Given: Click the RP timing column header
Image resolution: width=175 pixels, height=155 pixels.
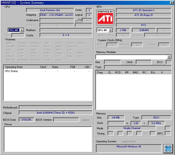Looking at the screenshot, I should click(127, 72).
